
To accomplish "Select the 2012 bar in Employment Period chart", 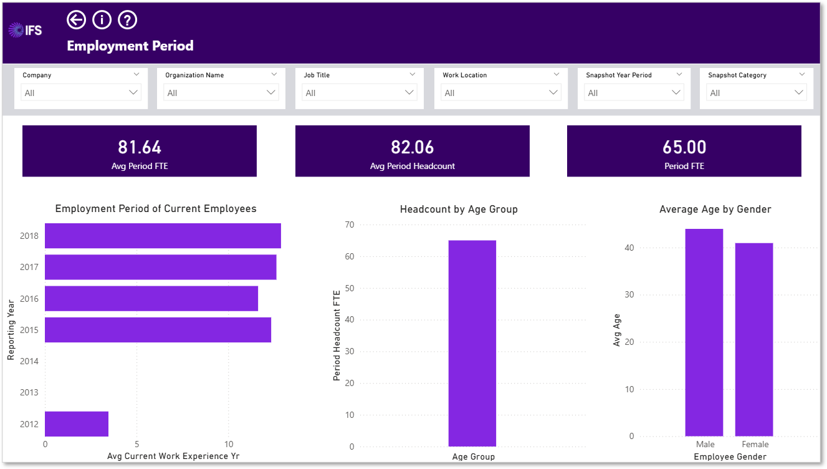I will tap(77, 424).
